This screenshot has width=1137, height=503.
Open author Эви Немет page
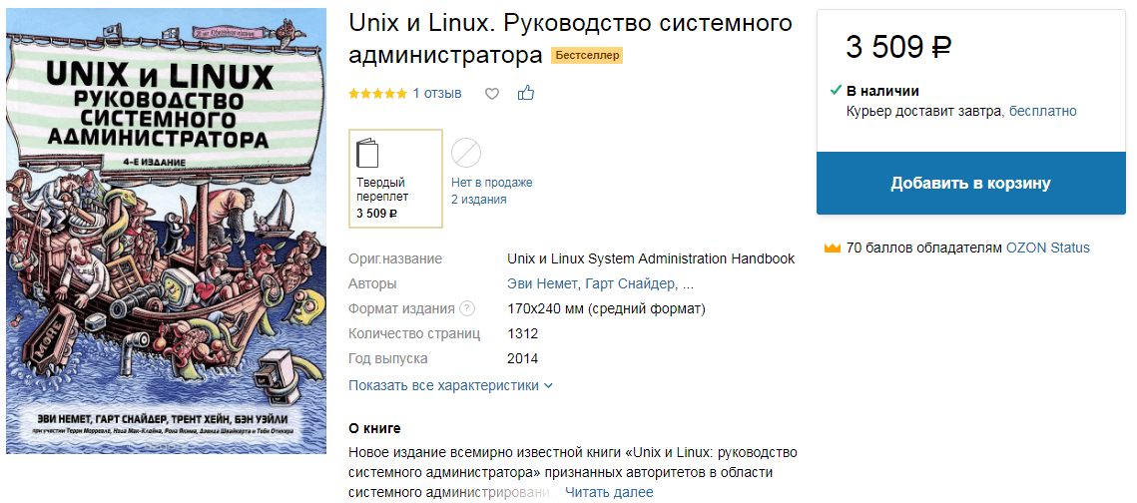[x=542, y=284]
